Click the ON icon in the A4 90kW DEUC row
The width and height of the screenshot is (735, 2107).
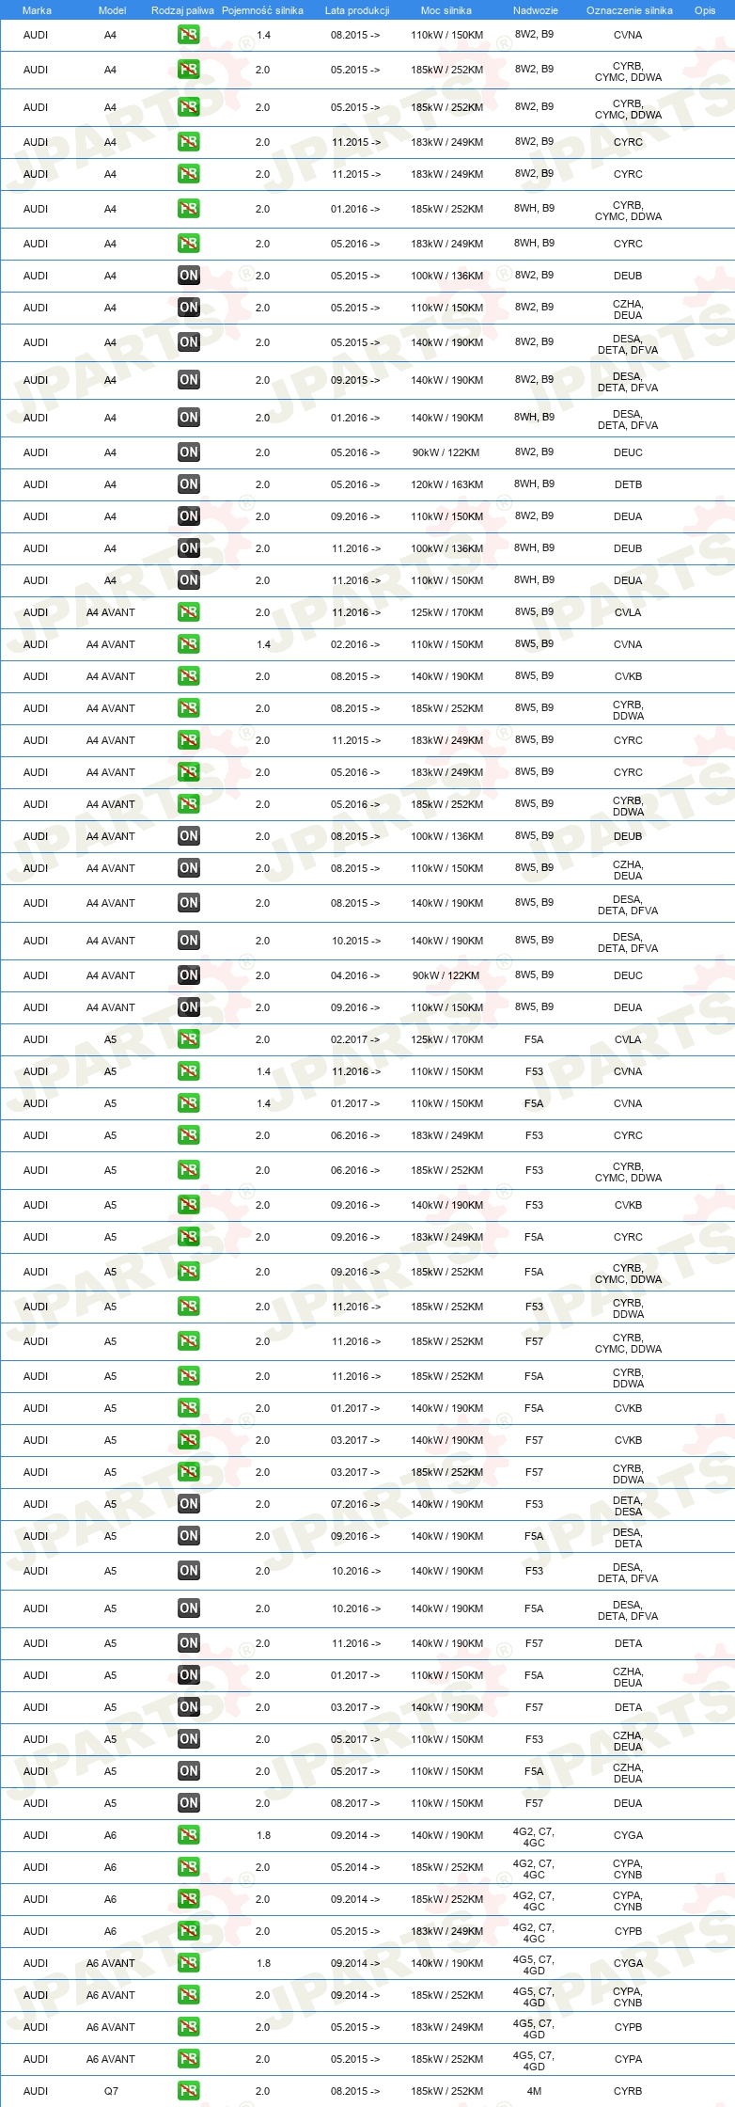[x=188, y=452]
